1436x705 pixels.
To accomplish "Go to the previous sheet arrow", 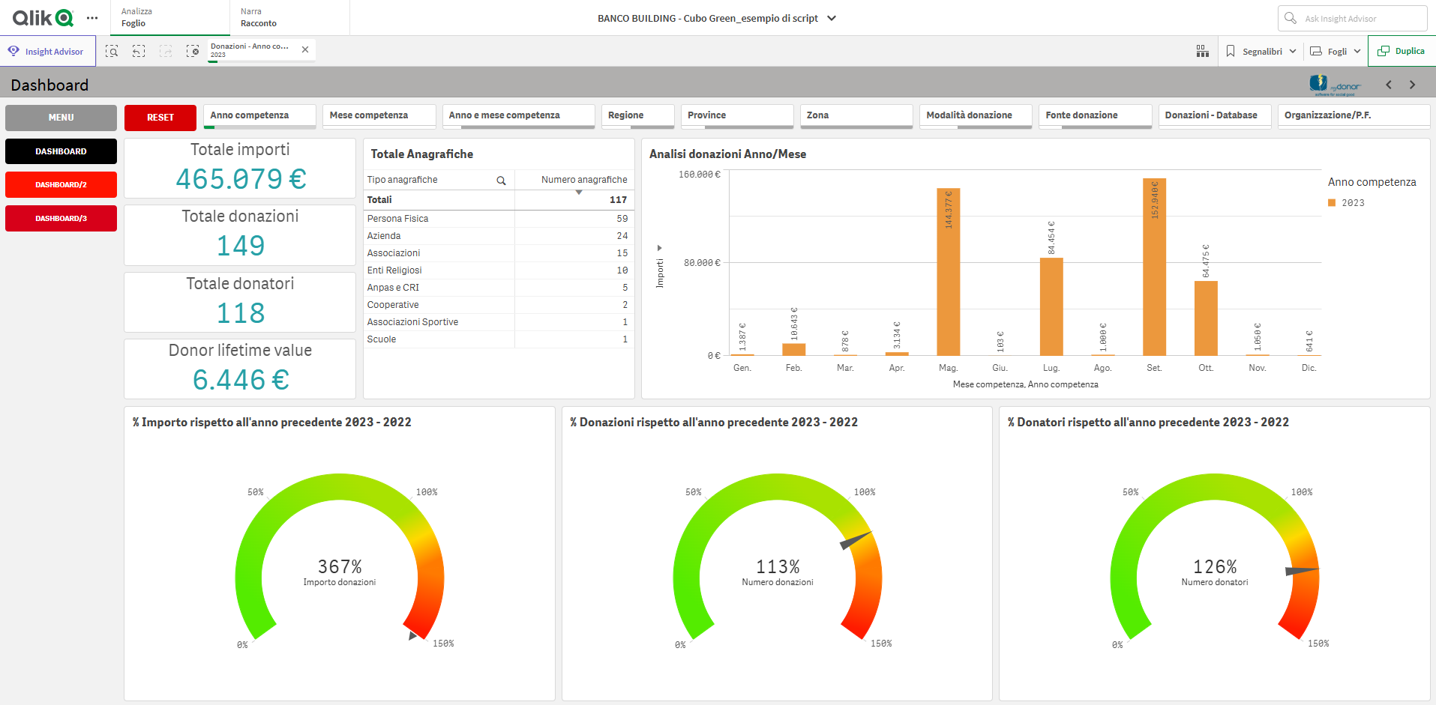I will (x=1389, y=85).
